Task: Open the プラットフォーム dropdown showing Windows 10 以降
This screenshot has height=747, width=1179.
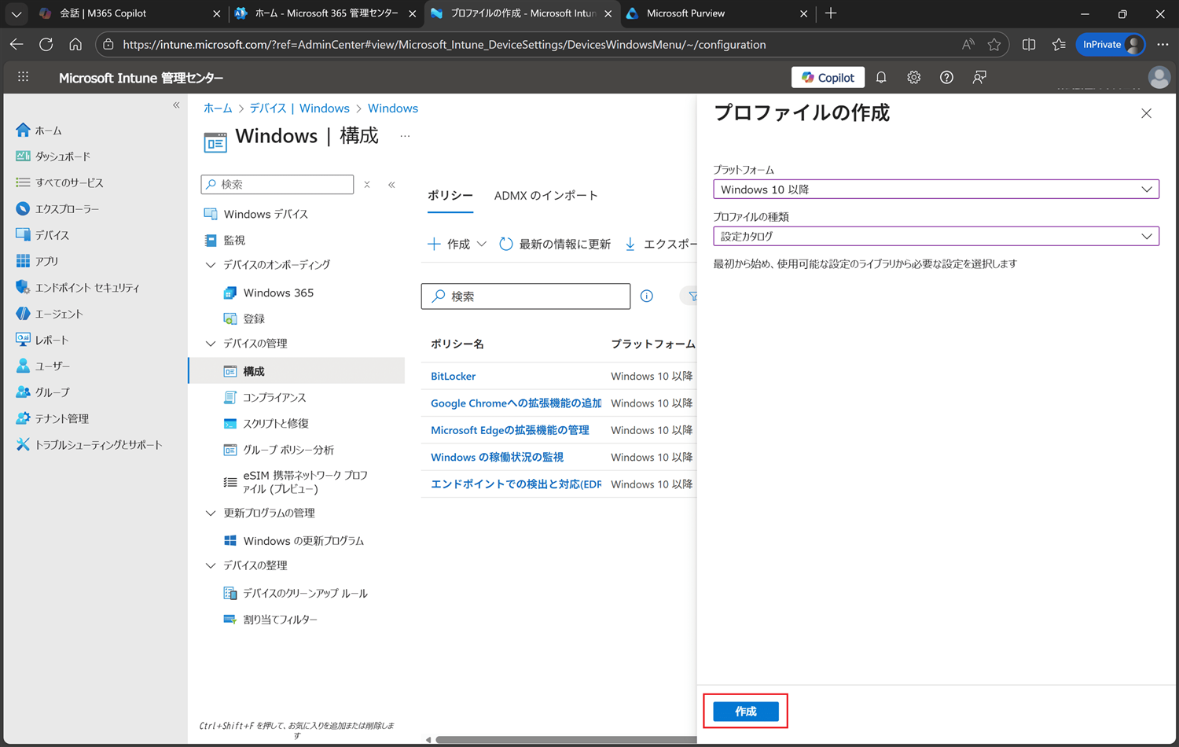Action: tap(936, 190)
